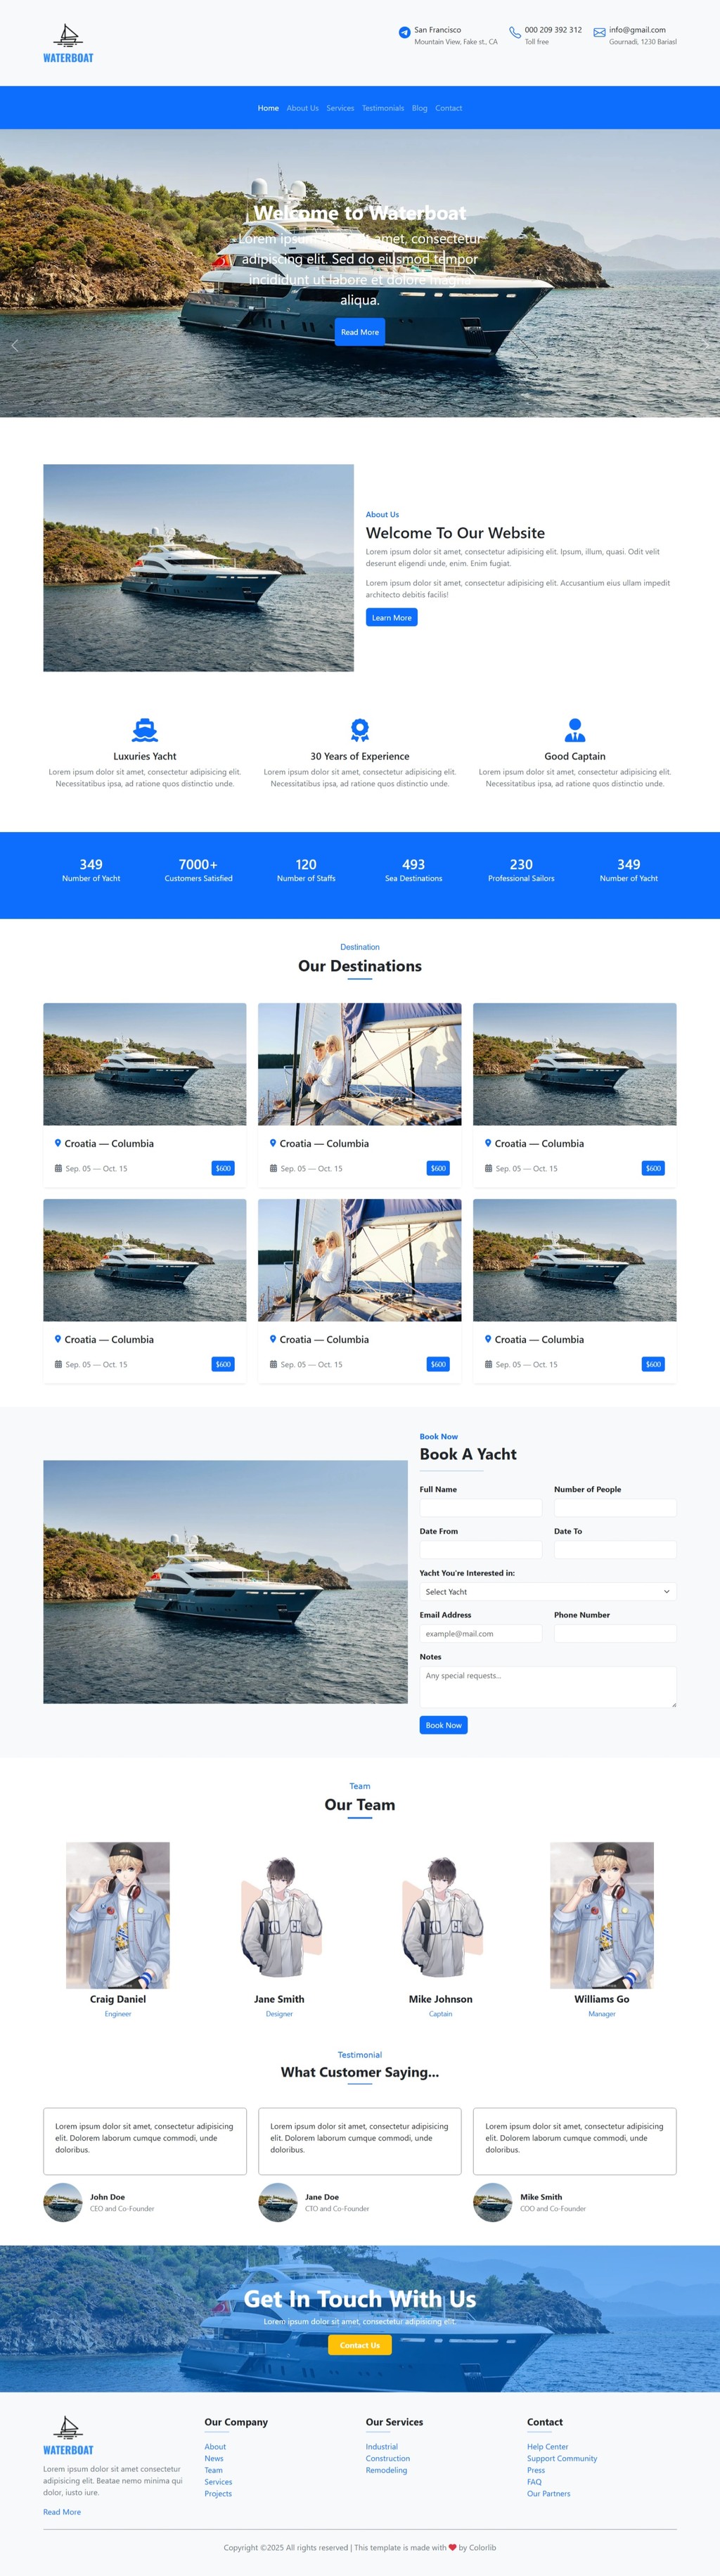Open the Help Center footer link
This screenshot has width=720, height=2576.
(548, 2446)
